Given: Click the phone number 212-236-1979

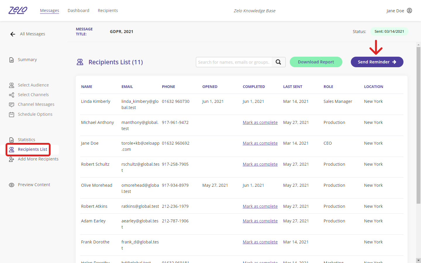Looking at the screenshot, I should (x=175, y=206).
